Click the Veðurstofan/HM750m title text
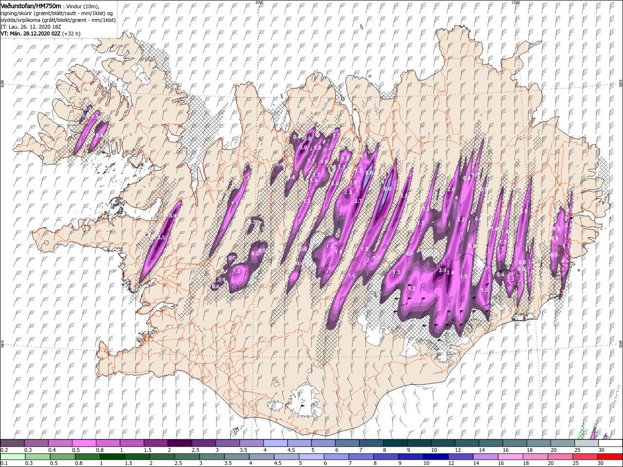The height and width of the screenshot is (467, 623). coord(31,5)
